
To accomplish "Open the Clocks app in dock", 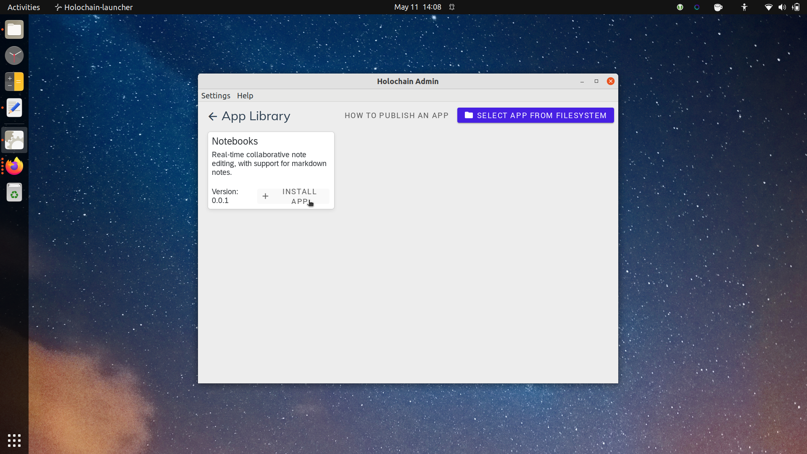I will [x=14, y=55].
